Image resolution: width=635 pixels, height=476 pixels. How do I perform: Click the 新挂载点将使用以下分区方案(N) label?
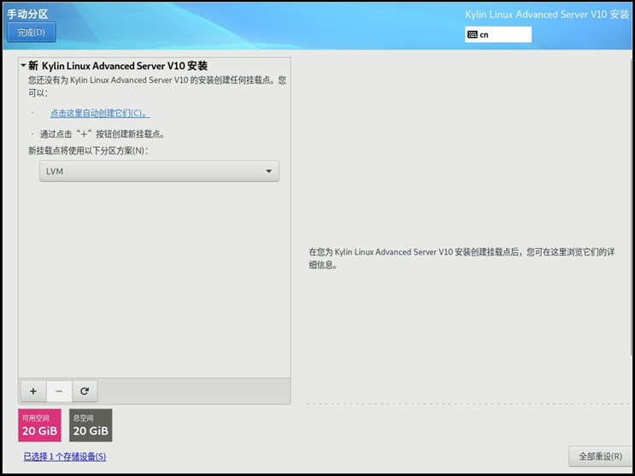[88, 150]
